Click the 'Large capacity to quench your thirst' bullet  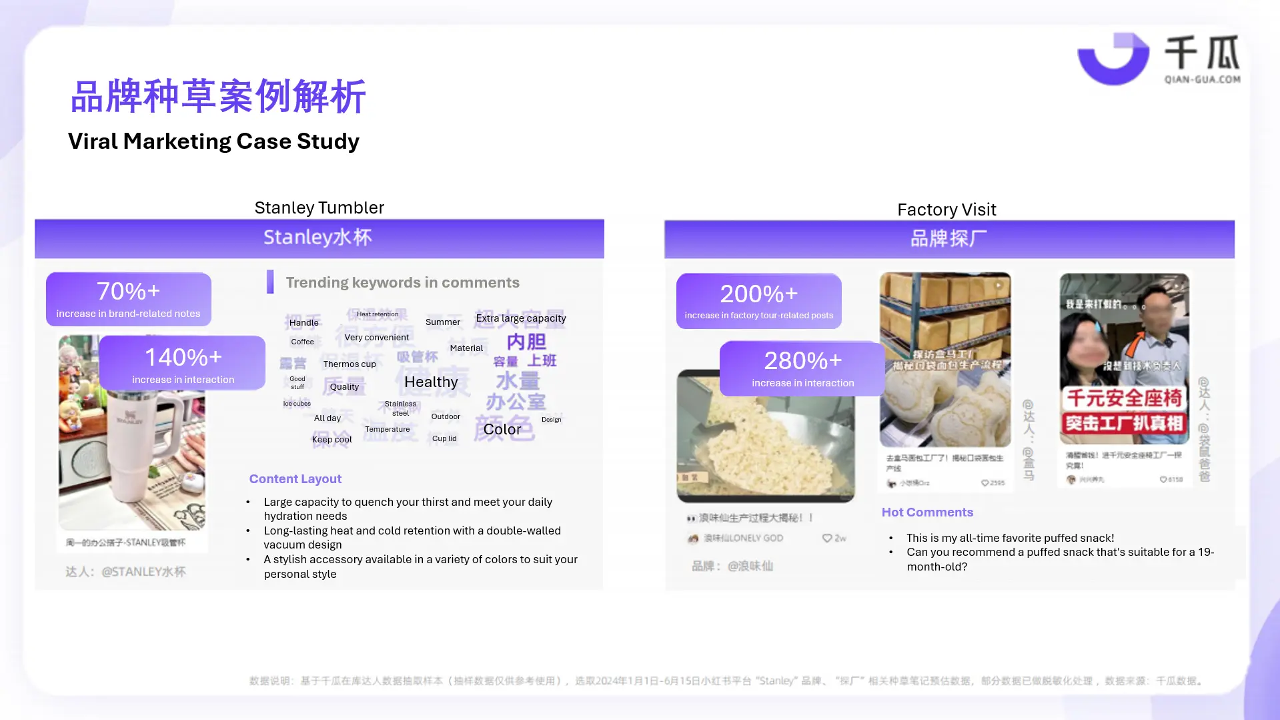click(x=408, y=509)
